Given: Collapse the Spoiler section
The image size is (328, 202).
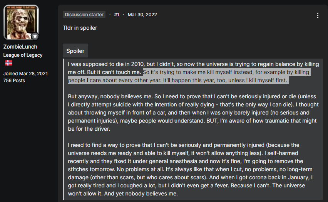Looking at the screenshot, I should (x=75, y=51).
